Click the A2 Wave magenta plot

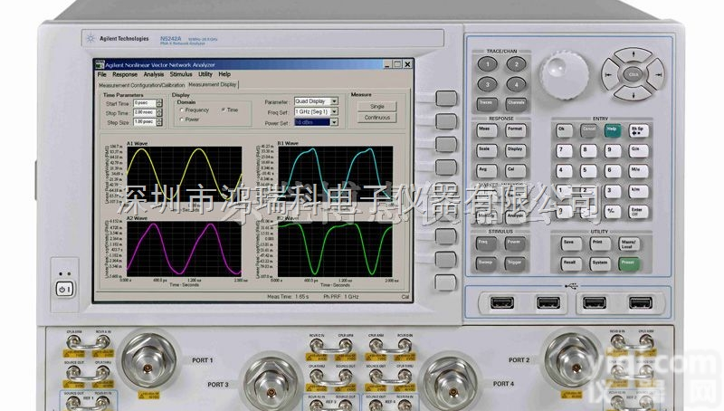tap(185, 249)
